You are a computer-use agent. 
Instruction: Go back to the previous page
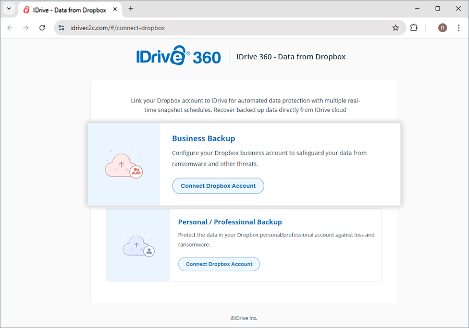(10, 28)
